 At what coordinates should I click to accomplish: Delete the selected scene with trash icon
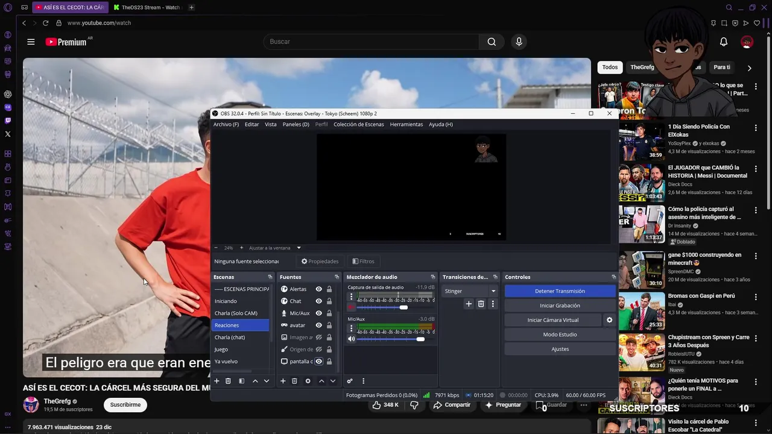(x=228, y=381)
